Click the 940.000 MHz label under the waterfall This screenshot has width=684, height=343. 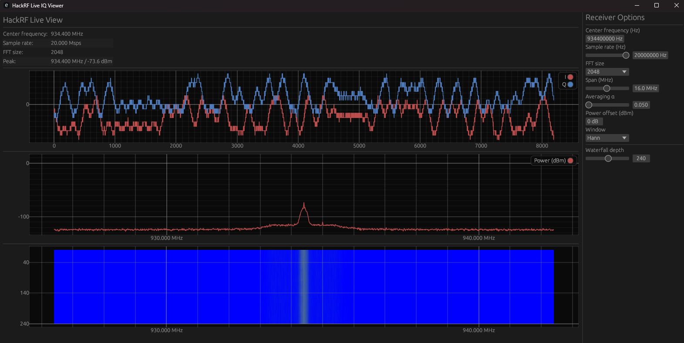[x=479, y=330]
